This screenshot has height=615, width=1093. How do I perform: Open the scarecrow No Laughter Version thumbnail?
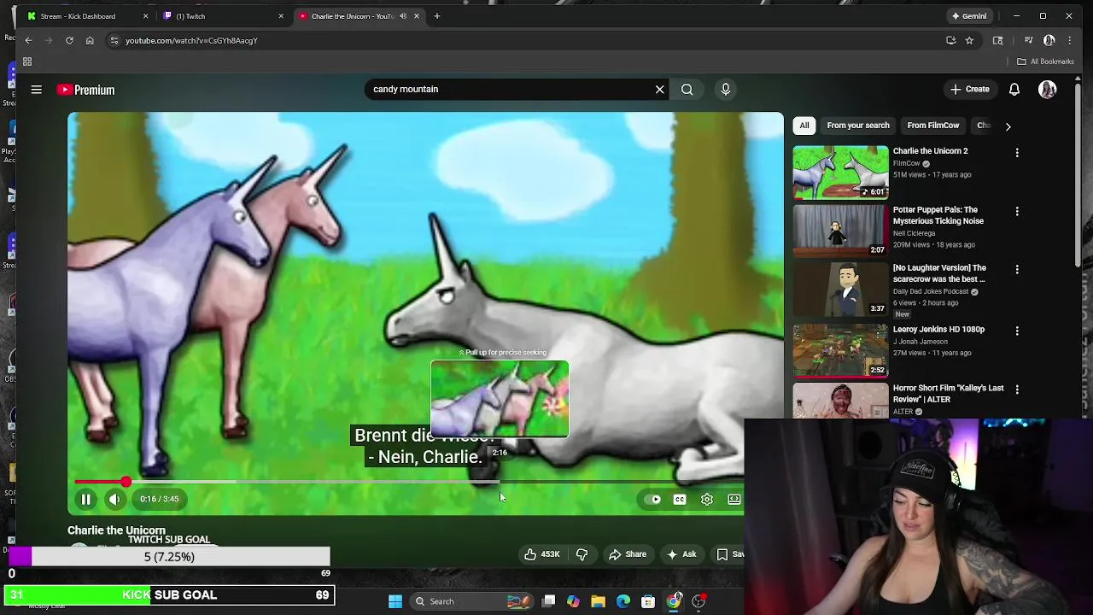pyautogui.click(x=840, y=290)
